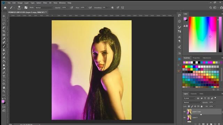Select the Dodge tool
The height and width of the screenshot is (125, 223).
pos(4,69)
